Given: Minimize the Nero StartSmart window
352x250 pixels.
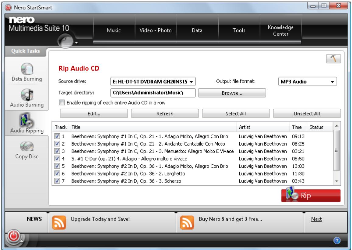Looking at the screenshot, I should 313,5.
